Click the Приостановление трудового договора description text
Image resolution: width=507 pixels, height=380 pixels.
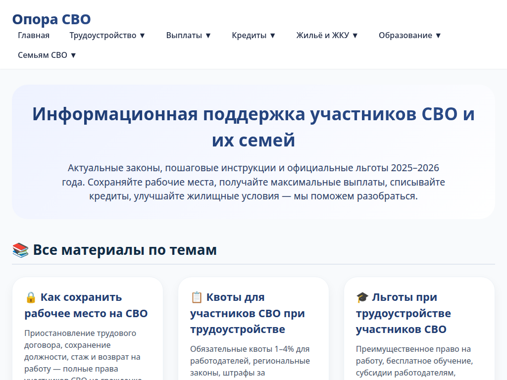(x=83, y=354)
